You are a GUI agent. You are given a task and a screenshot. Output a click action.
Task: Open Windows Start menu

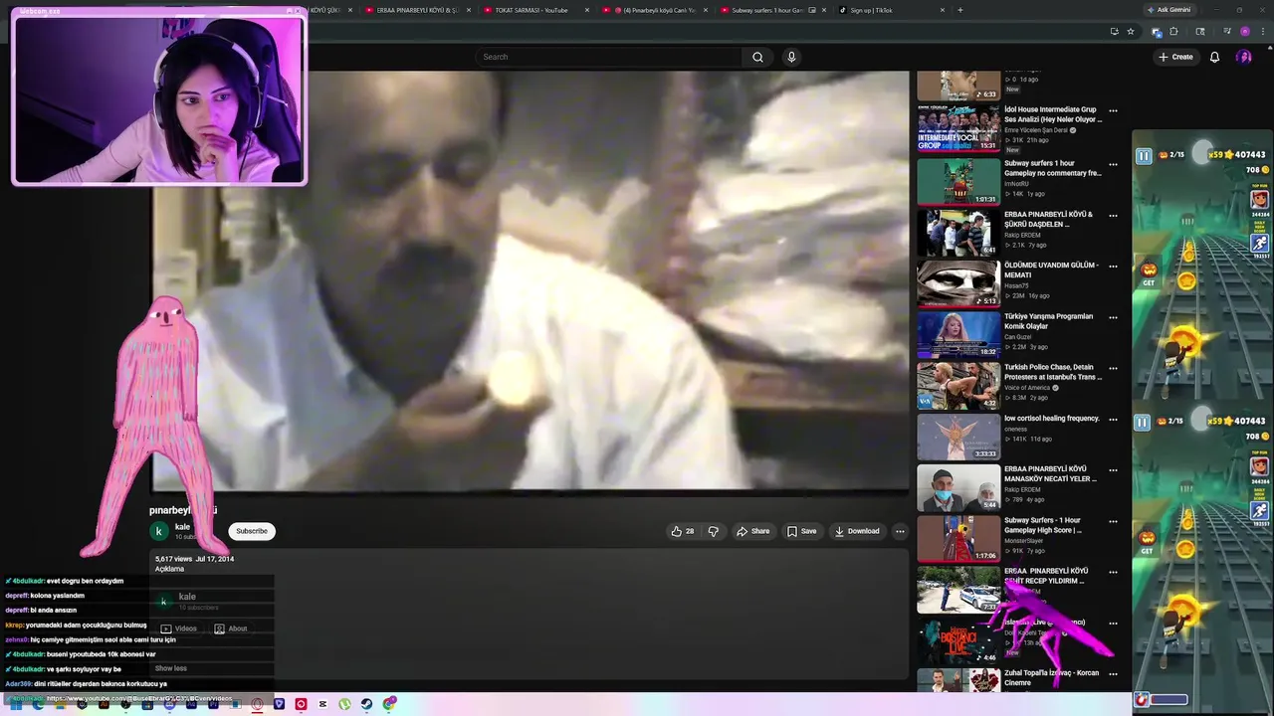pyautogui.click(x=17, y=704)
